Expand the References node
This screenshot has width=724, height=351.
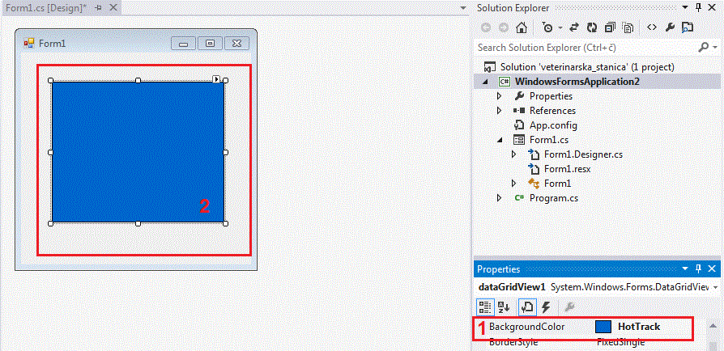click(x=500, y=111)
